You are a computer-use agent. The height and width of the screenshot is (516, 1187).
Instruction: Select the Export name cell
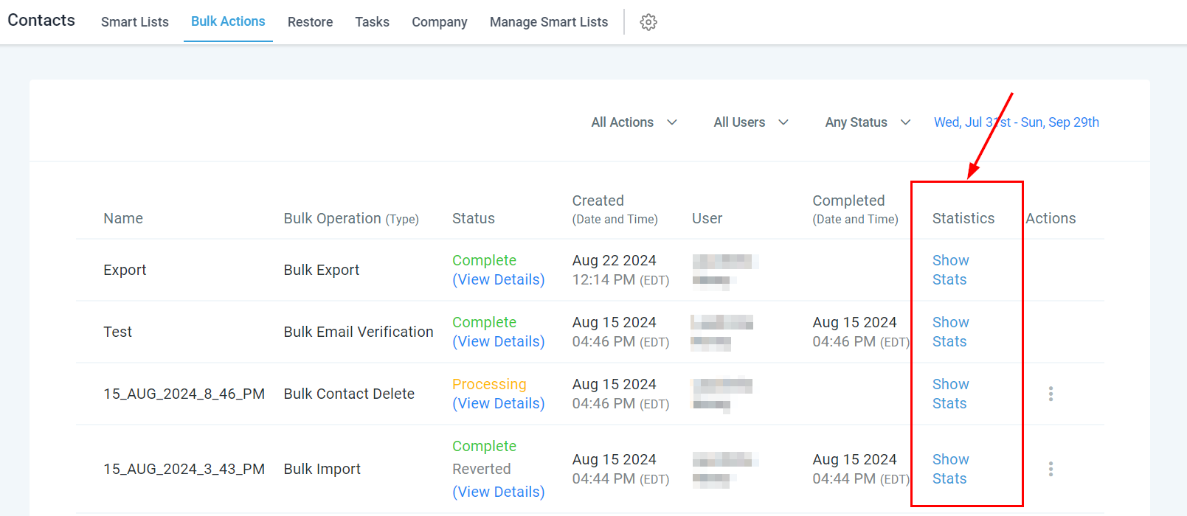125,270
